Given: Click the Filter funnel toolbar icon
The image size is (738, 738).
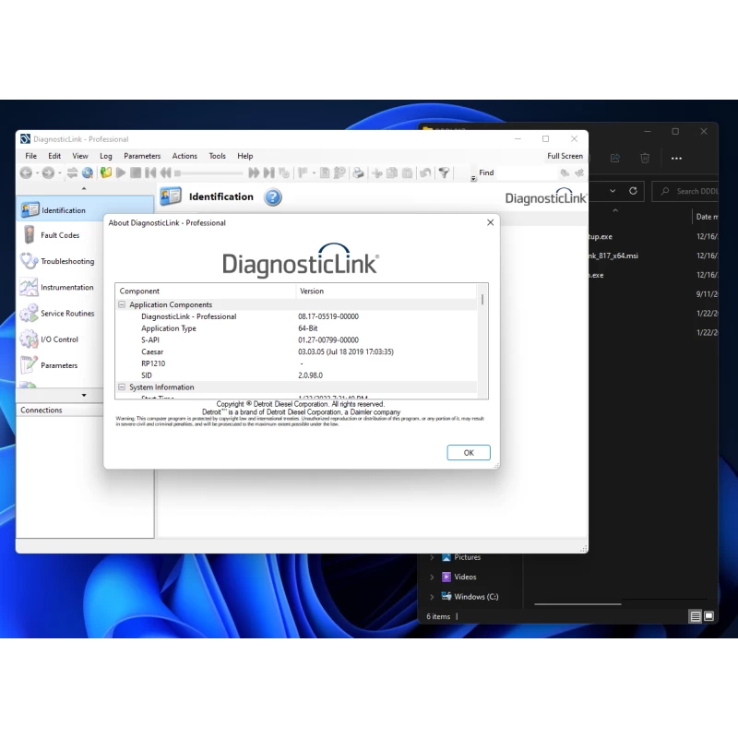Looking at the screenshot, I should click(444, 173).
